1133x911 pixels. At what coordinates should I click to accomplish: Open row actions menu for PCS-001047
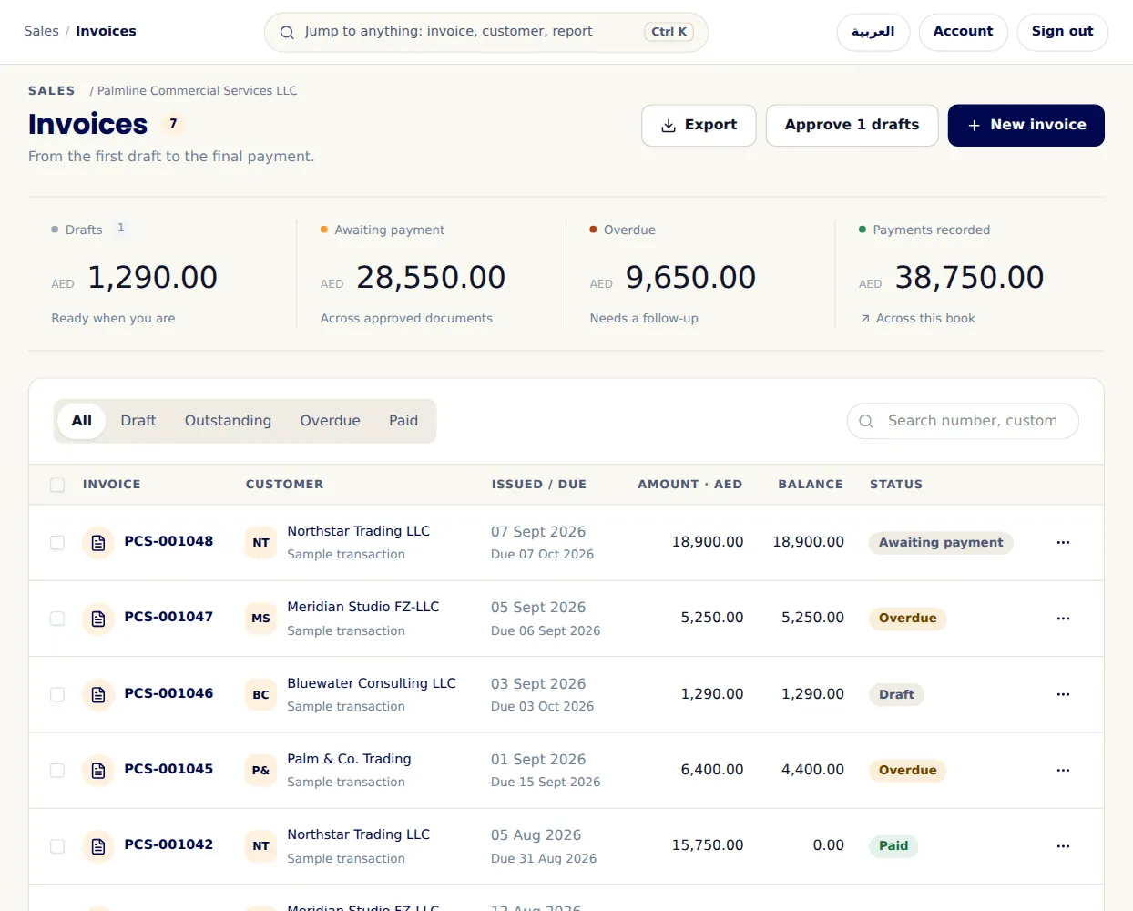click(x=1063, y=618)
